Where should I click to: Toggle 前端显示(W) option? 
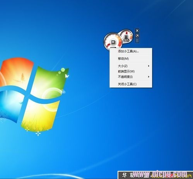[x=131, y=71]
